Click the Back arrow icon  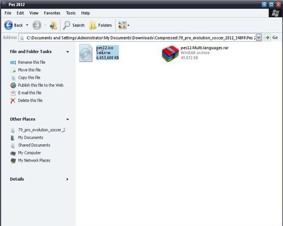pos(8,25)
